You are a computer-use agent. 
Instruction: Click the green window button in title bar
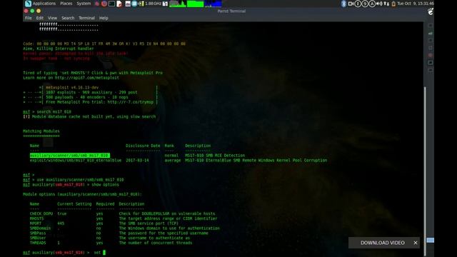tap(32, 11)
